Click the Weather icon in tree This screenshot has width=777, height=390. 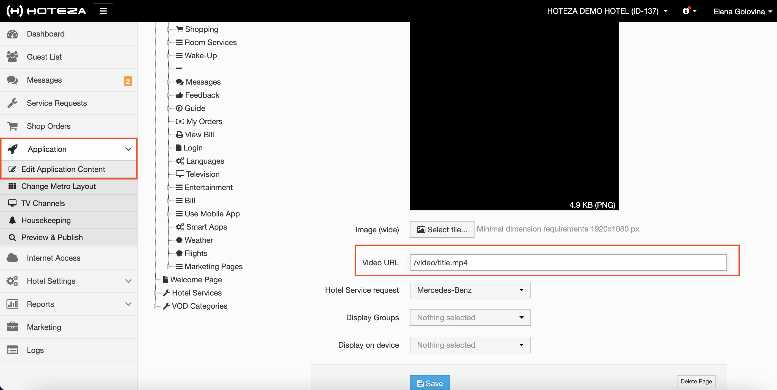point(179,240)
